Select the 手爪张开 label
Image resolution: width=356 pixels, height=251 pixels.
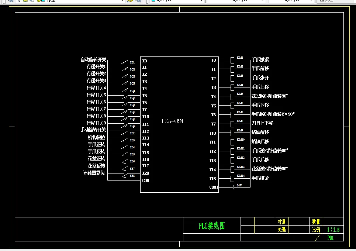click(x=260, y=78)
